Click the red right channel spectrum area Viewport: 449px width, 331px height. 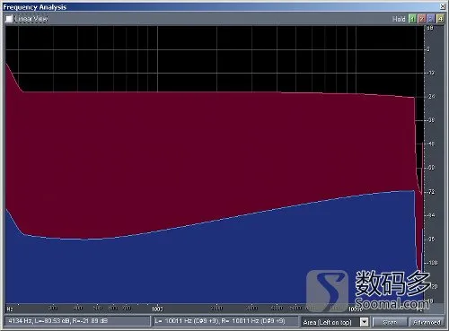[x=209, y=150]
